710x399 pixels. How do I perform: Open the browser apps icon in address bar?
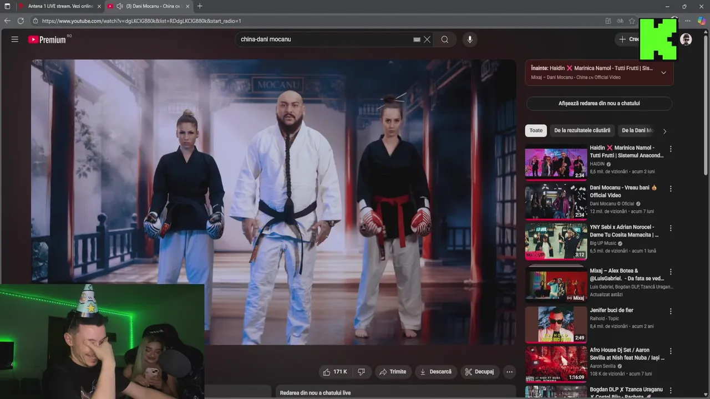(608, 21)
